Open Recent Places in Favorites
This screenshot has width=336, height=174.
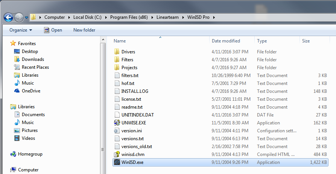tap(35, 67)
